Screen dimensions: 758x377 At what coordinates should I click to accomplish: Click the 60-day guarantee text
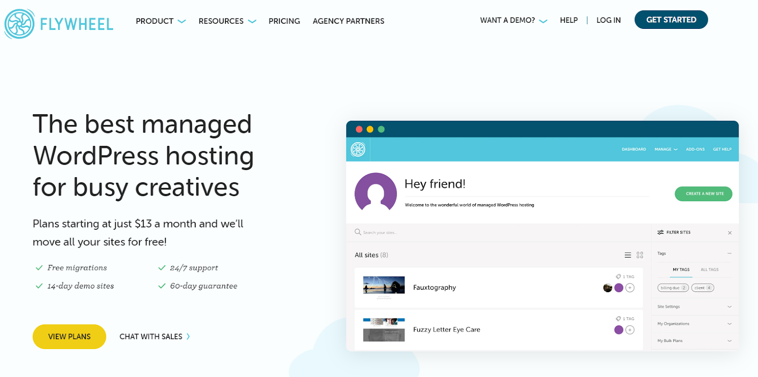click(x=204, y=286)
